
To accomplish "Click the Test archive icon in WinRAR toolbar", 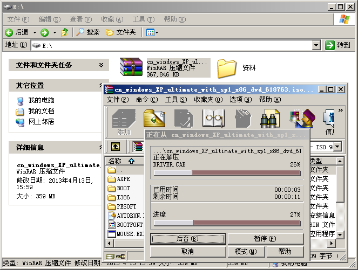I will point(184,119).
